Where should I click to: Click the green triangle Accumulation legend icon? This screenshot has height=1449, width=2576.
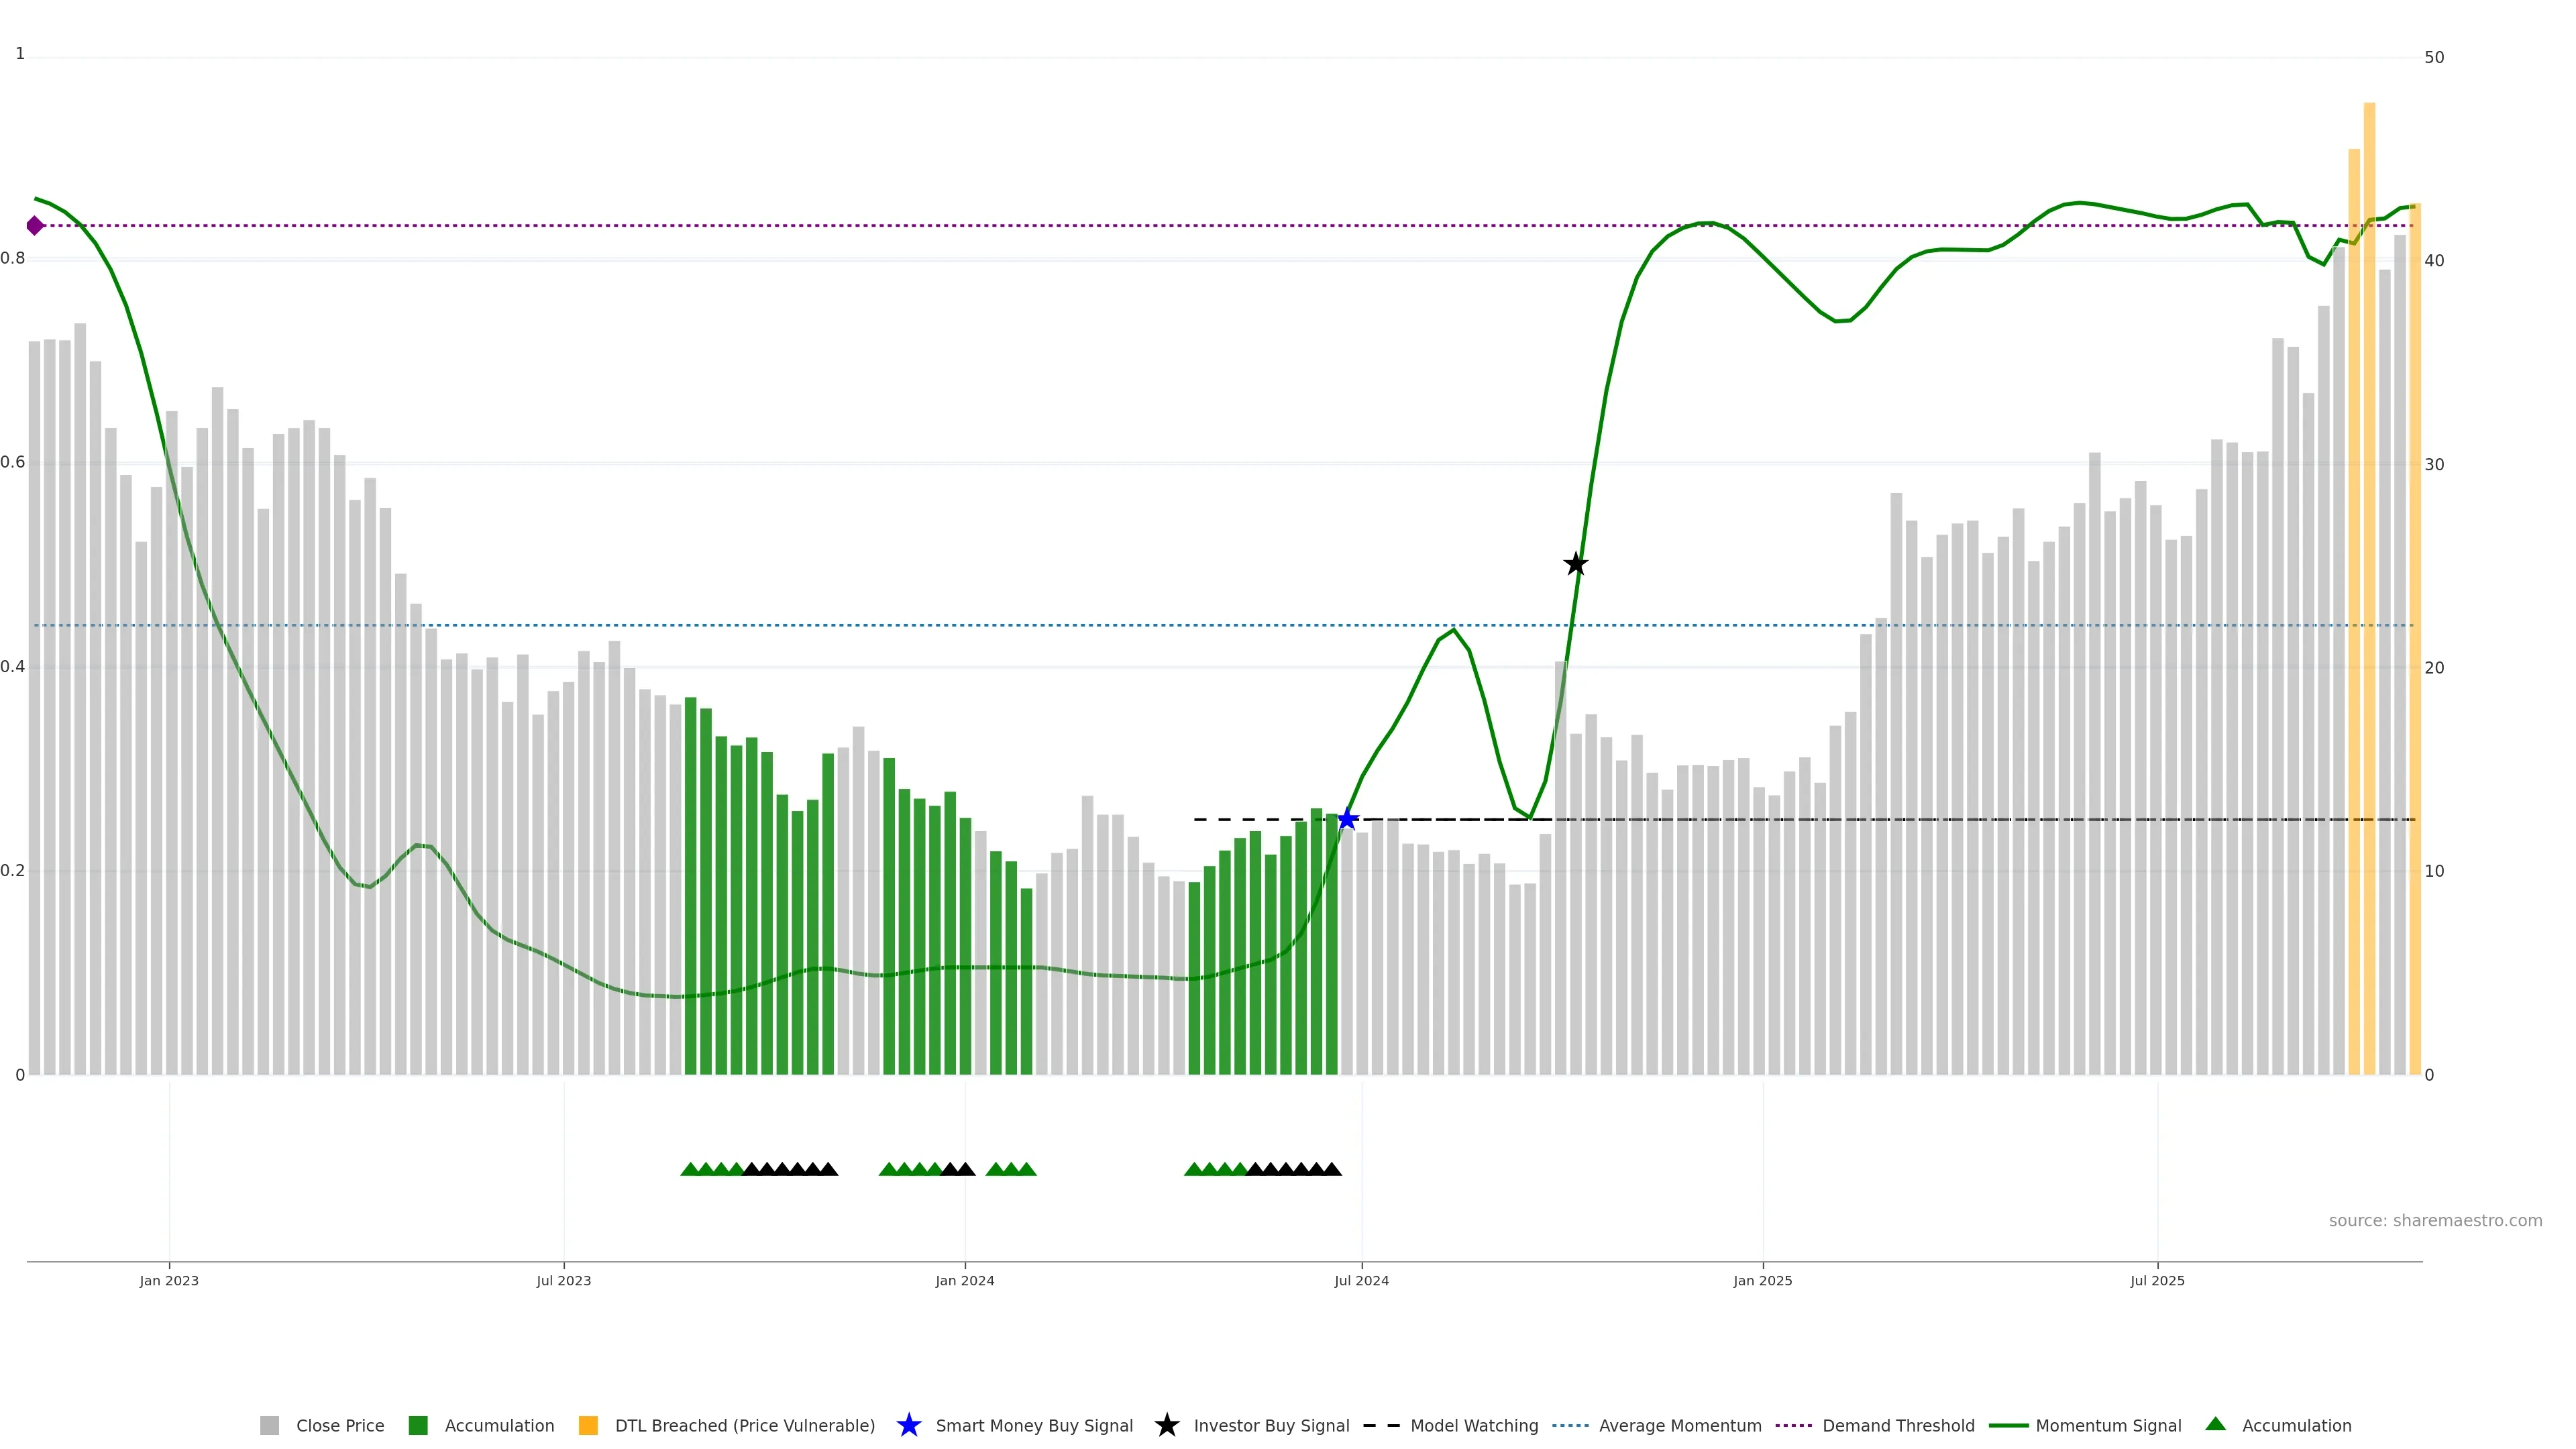(x=2215, y=1424)
